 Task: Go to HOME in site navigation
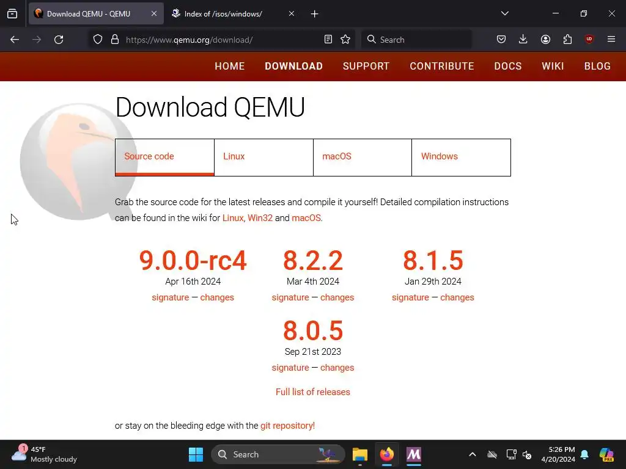pyautogui.click(x=230, y=66)
